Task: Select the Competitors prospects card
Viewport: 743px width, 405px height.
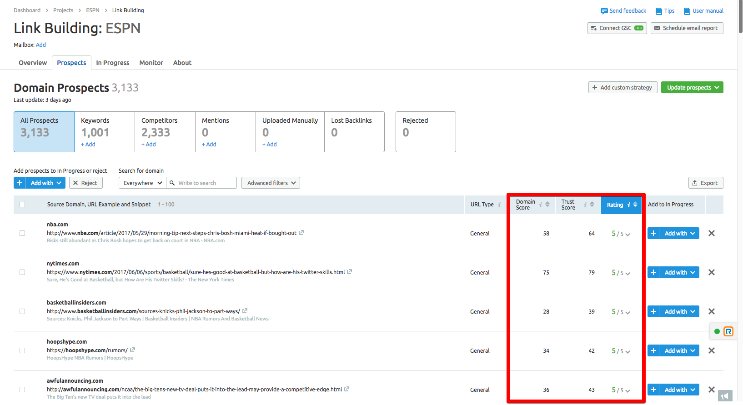Action: (x=165, y=132)
